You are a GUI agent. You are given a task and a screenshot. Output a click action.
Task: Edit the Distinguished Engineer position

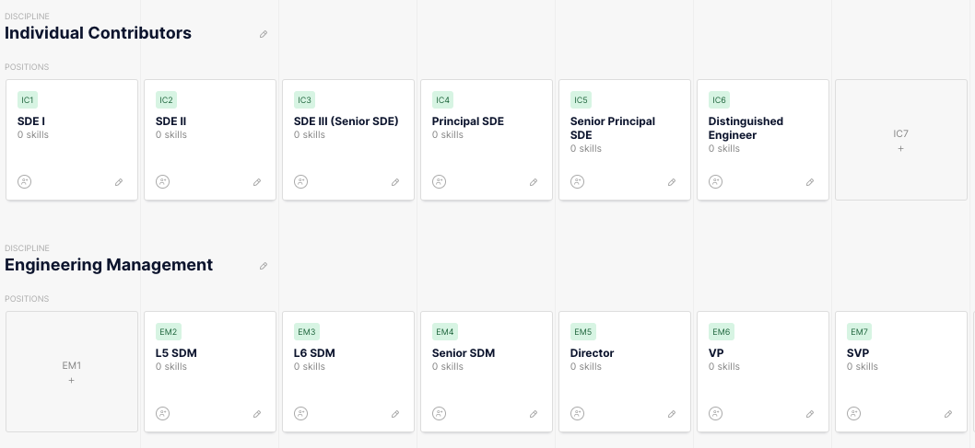[x=810, y=182]
